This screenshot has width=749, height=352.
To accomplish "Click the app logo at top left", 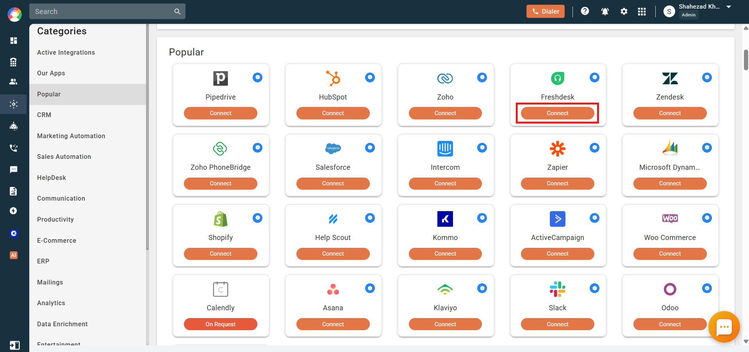I will 14,14.
